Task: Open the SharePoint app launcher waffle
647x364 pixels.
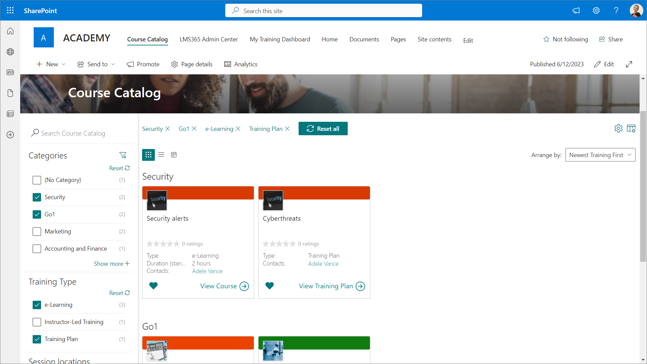Action: pos(10,10)
